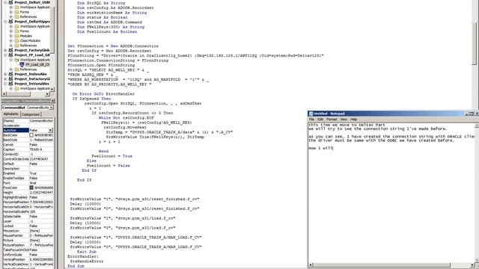The width and height of the screenshot is (479, 269).
Task: Click the code window vertical scrollbar thumb
Action: [x=474, y=43]
